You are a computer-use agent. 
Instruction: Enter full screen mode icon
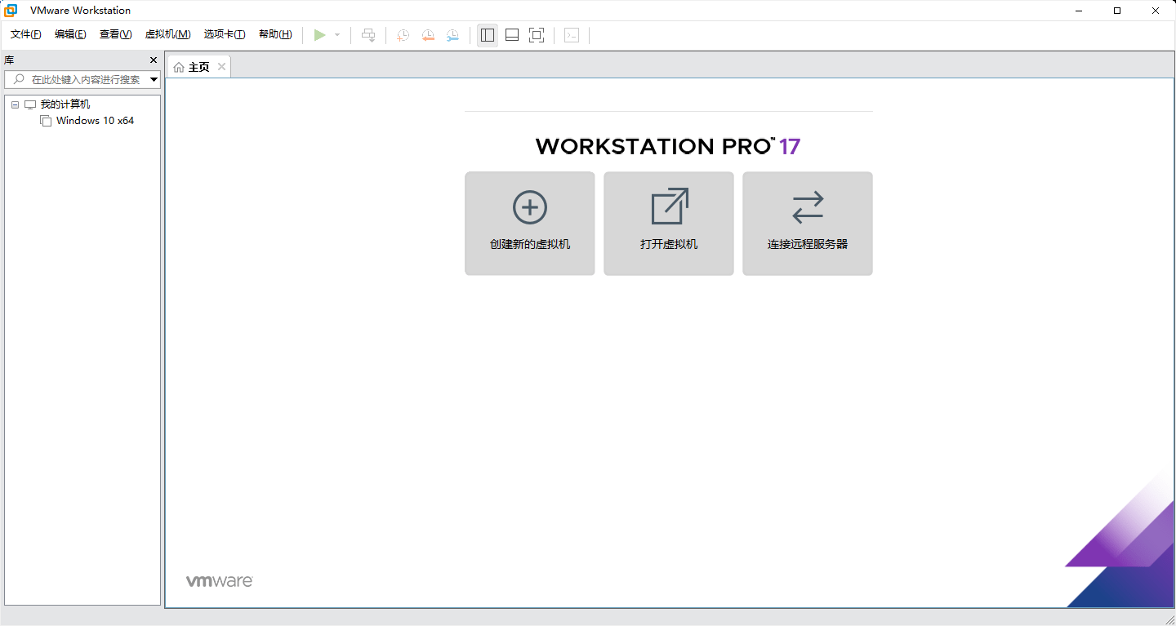click(x=537, y=35)
